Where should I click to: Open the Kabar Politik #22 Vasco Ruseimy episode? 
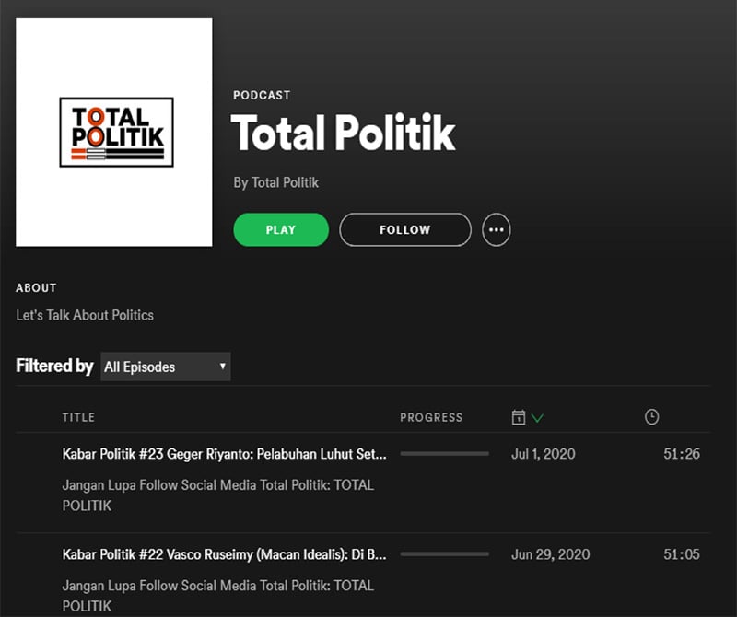224,554
